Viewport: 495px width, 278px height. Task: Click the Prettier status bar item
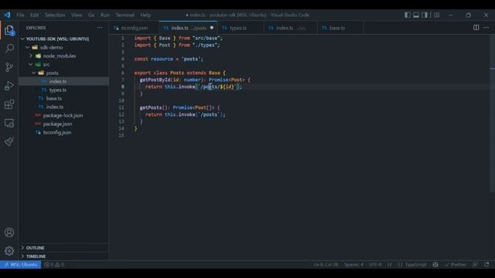pyautogui.click(x=456, y=264)
